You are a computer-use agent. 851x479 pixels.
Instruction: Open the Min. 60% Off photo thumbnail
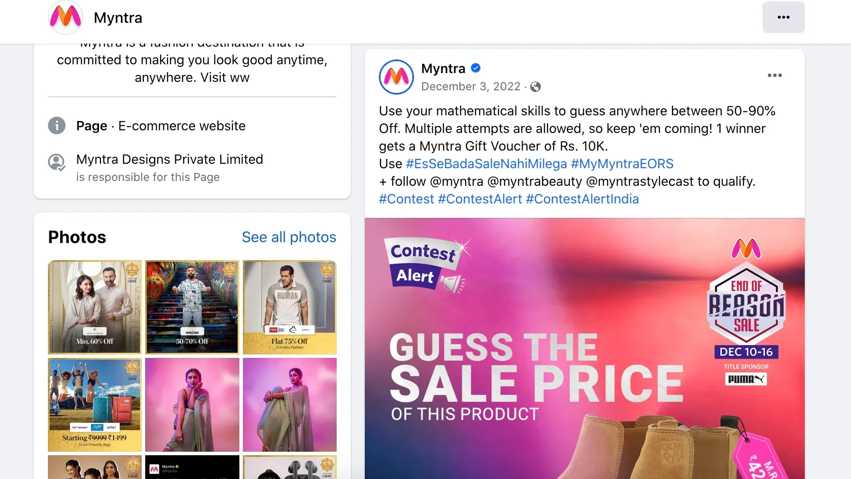95,307
